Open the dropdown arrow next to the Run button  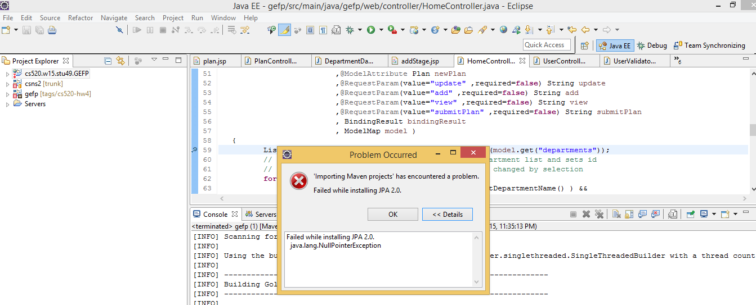381,30
